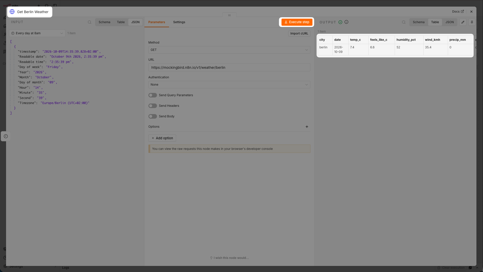
Task: Click the berlin city cell
Action: click(325, 50)
